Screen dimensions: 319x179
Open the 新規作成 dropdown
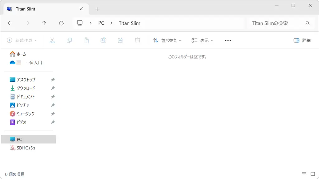point(22,40)
